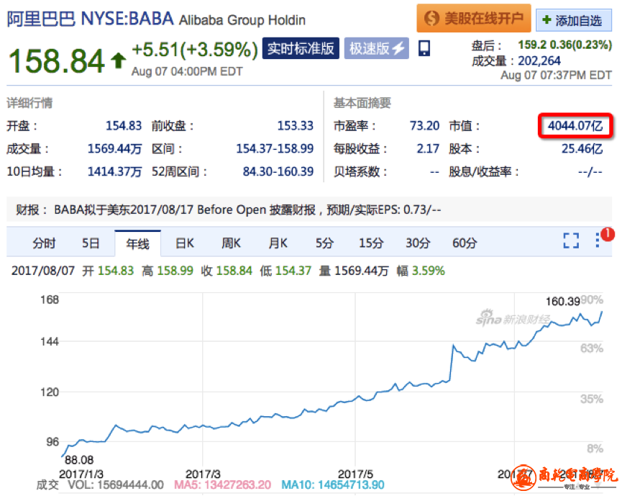Click the after-hours volume 202,264

(x=539, y=60)
